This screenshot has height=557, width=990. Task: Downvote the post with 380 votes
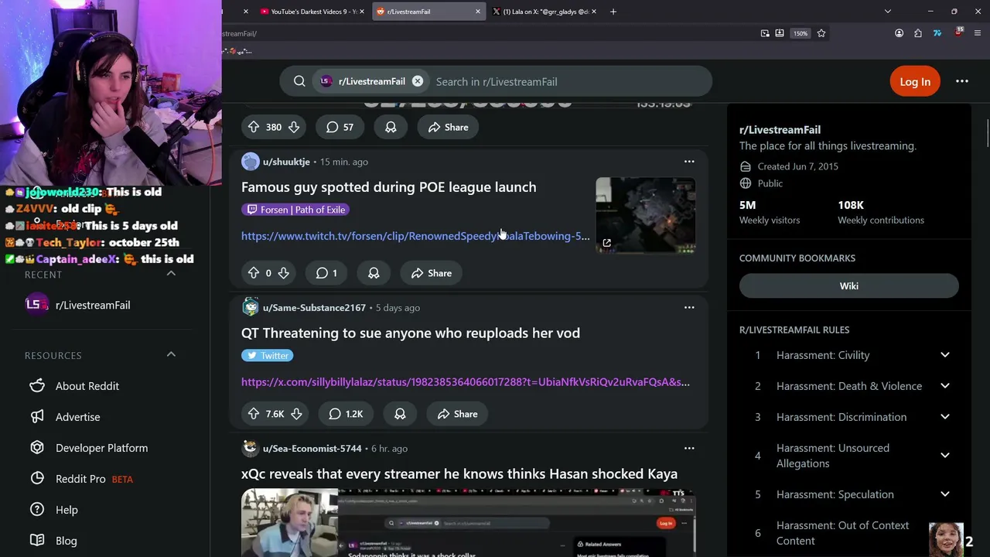[294, 127]
